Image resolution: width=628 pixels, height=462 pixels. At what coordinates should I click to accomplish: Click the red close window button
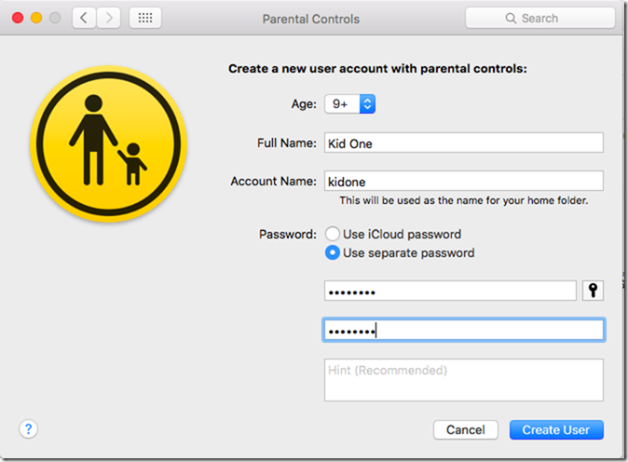tap(18, 18)
